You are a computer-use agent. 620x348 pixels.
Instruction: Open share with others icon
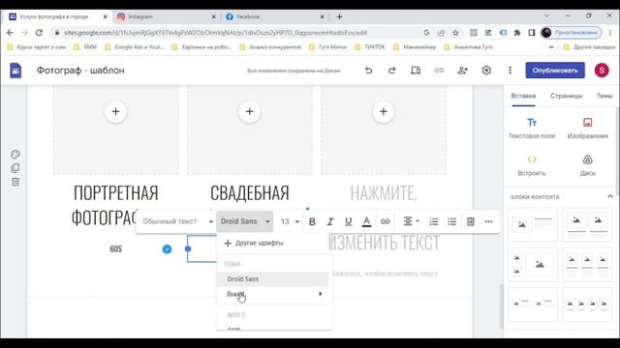coord(463,71)
